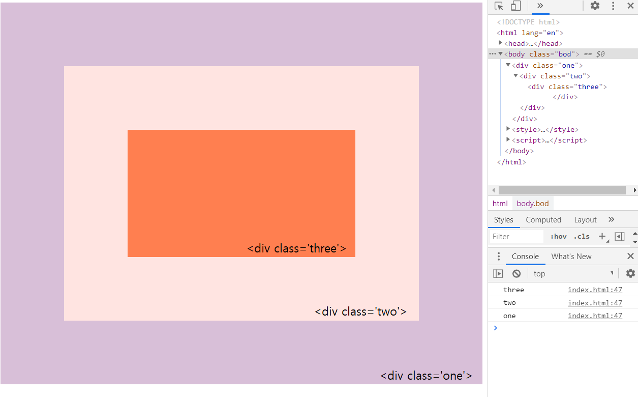Click the closing body tag line
The height and width of the screenshot is (397, 638).
(x=519, y=151)
